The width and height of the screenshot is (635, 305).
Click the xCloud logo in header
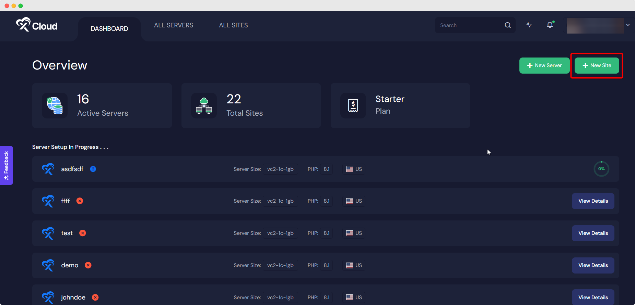point(37,25)
